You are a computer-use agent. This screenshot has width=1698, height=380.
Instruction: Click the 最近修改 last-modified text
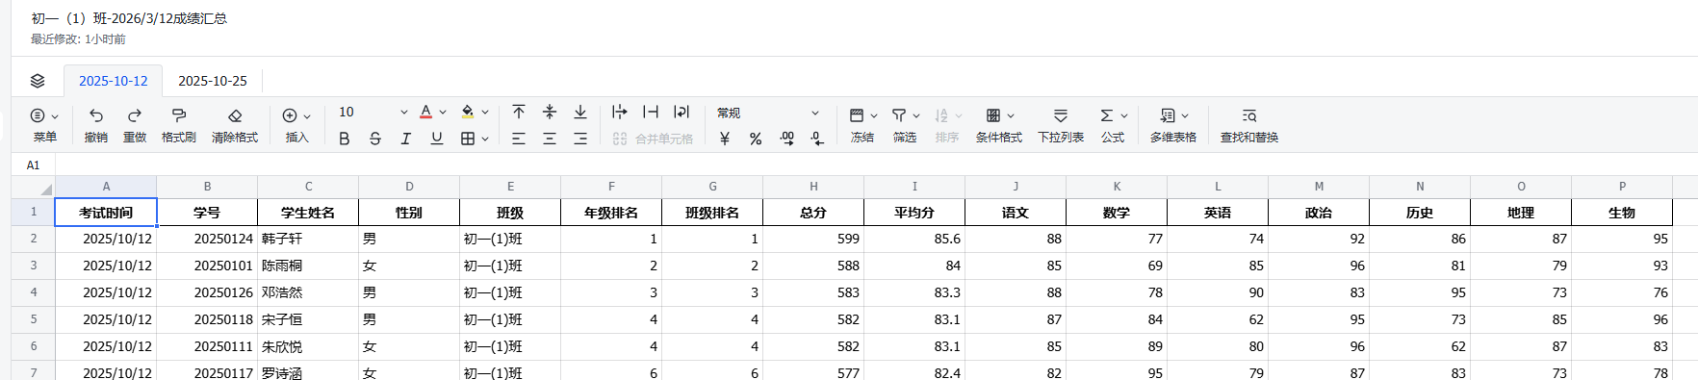(x=78, y=39)
